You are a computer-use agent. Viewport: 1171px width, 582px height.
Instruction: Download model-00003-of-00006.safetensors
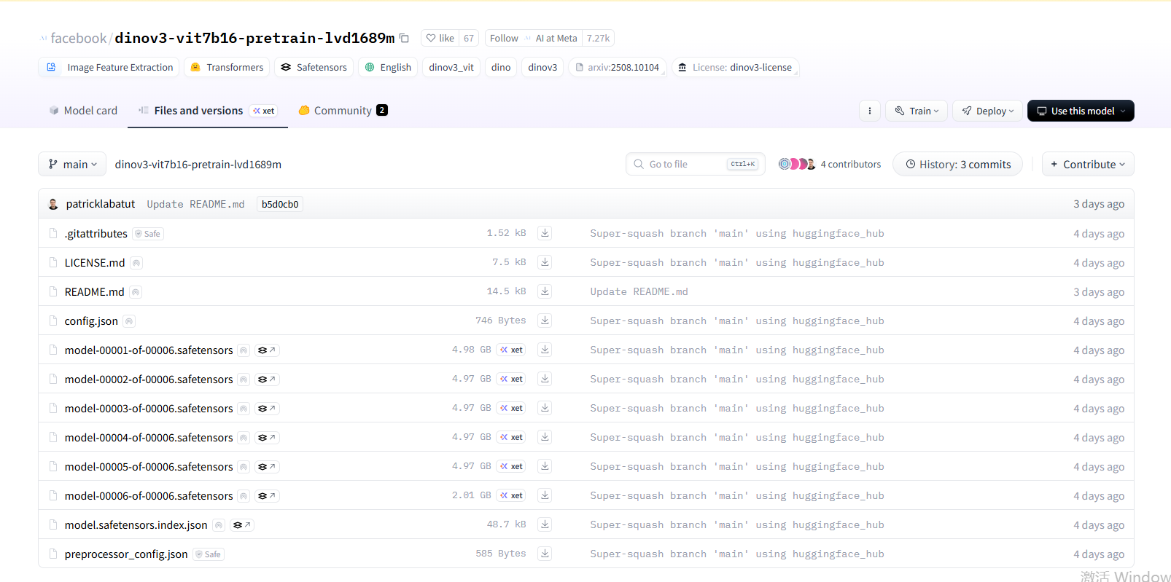point(545,408)
